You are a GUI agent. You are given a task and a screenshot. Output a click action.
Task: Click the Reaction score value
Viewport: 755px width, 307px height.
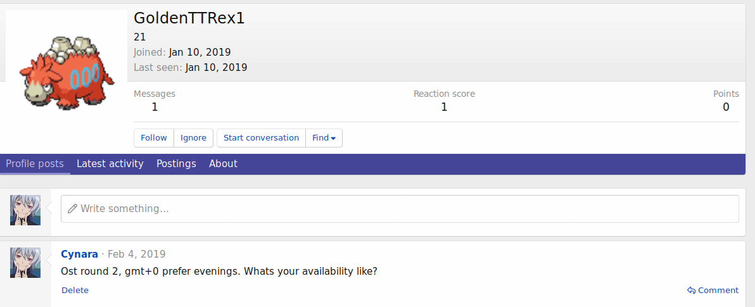[x=444, y=107]
